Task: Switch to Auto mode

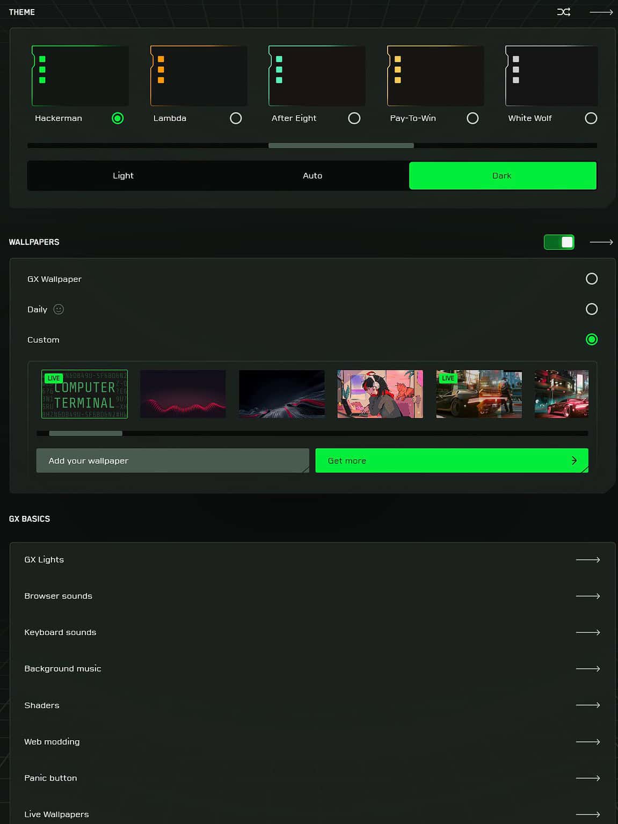Action: (312, 175)
